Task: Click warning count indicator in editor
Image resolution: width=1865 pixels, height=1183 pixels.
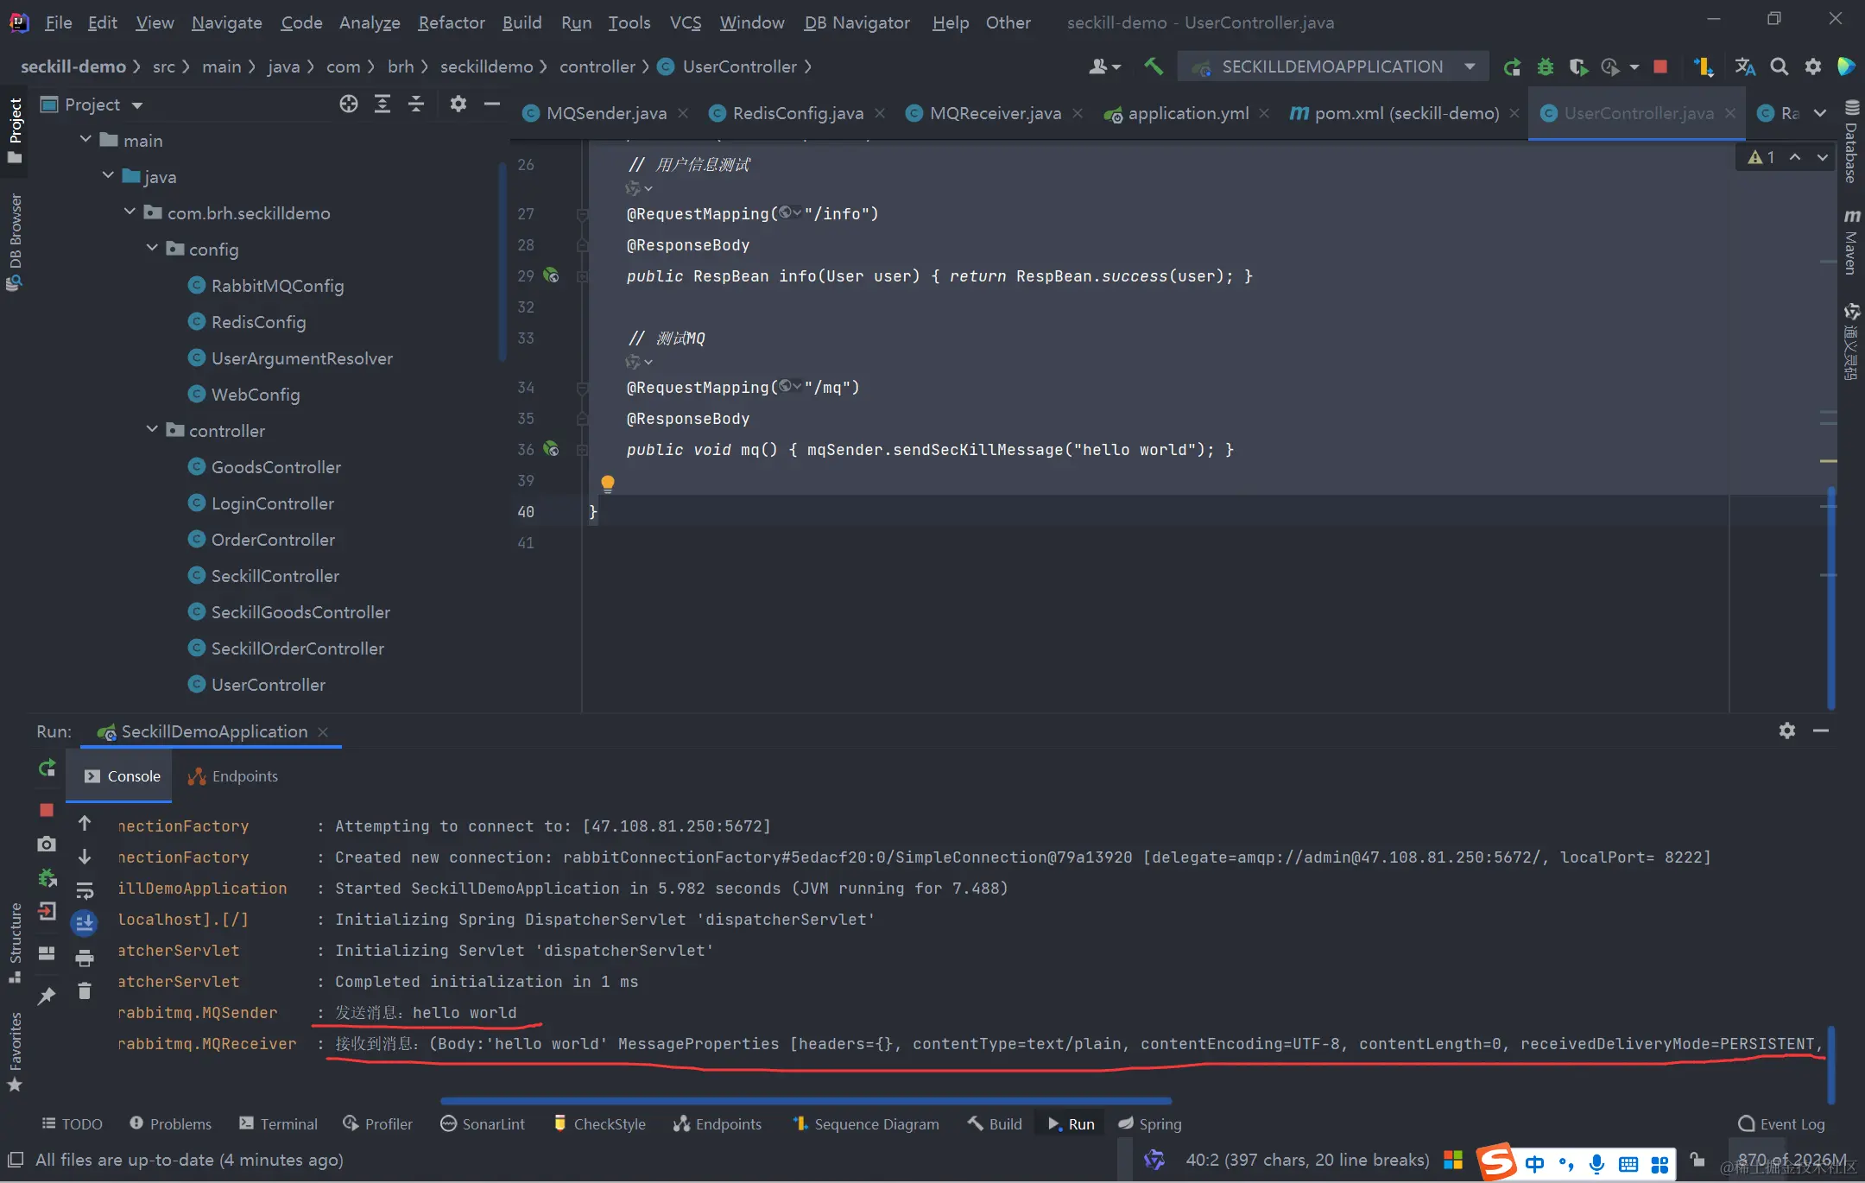Action: click(x=1761, y=157)
